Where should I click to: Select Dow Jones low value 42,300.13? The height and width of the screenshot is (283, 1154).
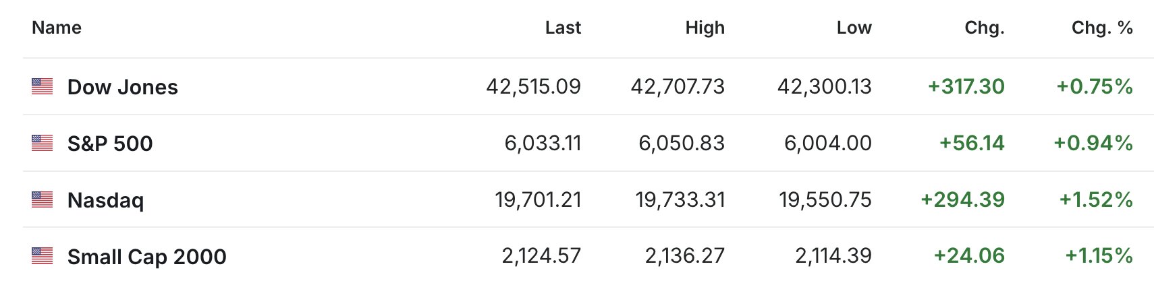(825, 87)
